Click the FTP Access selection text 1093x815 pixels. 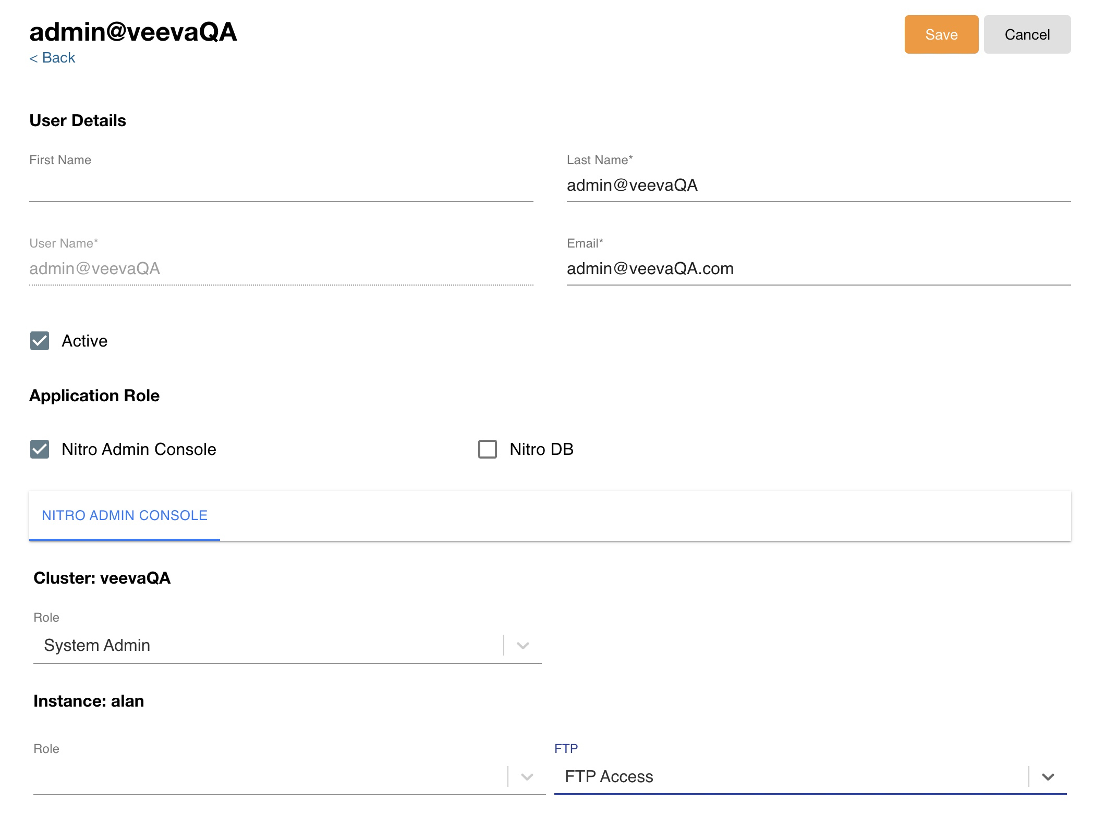pos(609,777)
